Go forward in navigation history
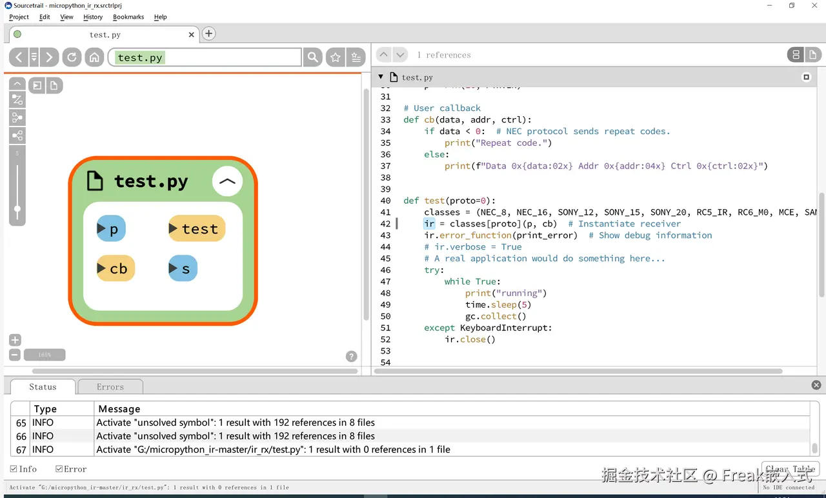 (x=49, y=57)
